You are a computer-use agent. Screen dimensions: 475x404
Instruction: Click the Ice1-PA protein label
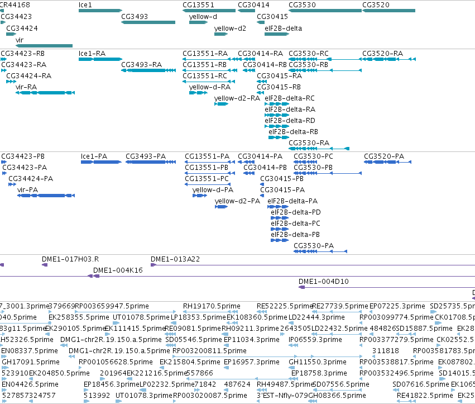tap(94, 156)
